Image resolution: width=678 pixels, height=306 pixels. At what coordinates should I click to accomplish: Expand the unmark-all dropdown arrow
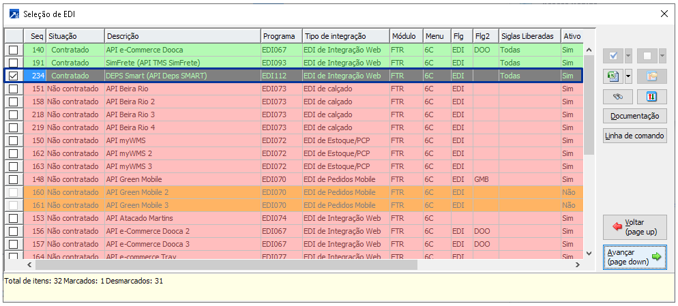coord(662,56)
